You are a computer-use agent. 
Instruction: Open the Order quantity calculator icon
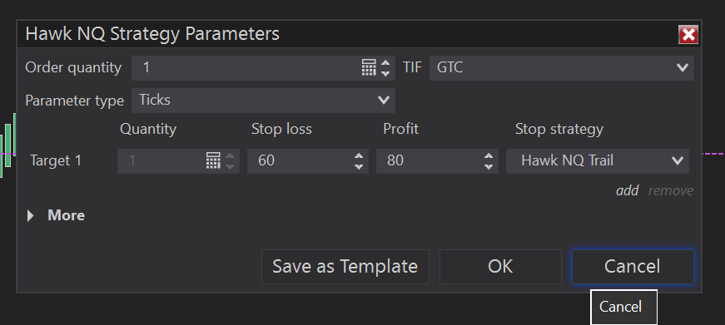[x=369, y=68]
